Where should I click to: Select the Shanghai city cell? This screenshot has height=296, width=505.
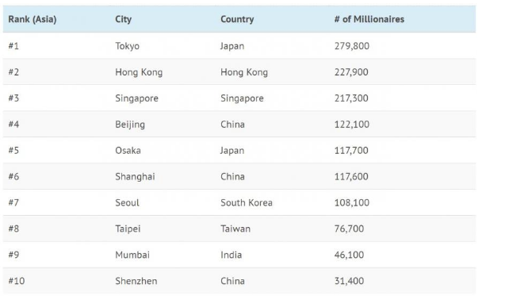(135, 177)
